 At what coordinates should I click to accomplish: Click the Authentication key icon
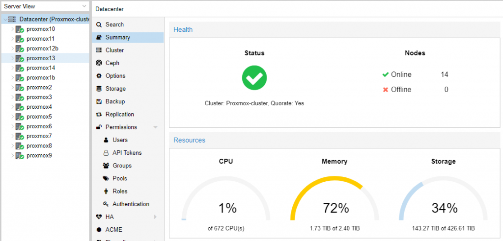pos(106,204)
